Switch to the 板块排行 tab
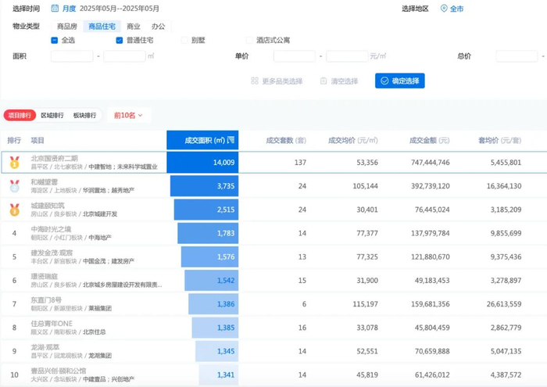The height and width of the screenshot is (387, 547). [x=85, y=115]
